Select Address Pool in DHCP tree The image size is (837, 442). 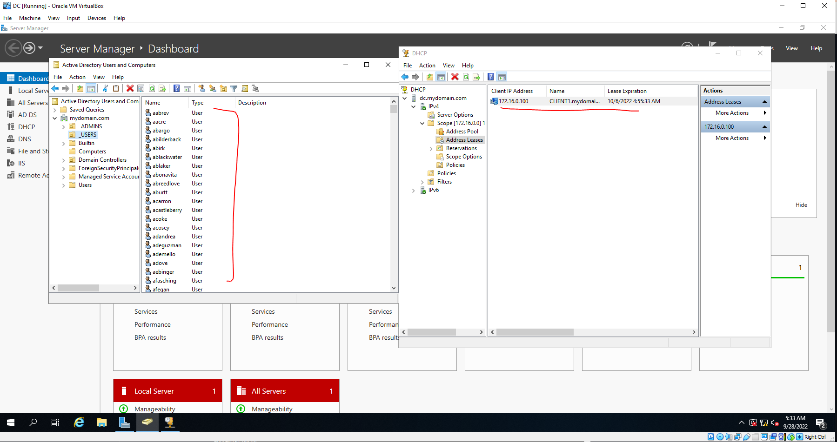click(462, 132)
